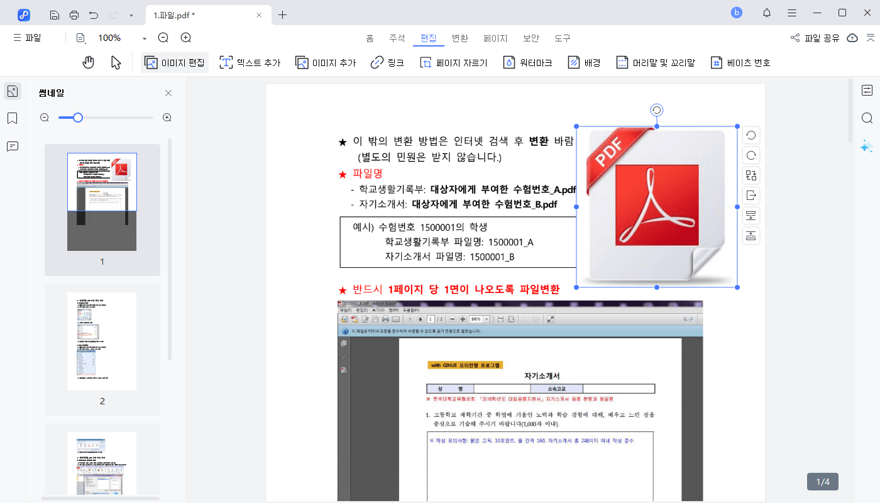Switch to the 주석 tab

397,38
